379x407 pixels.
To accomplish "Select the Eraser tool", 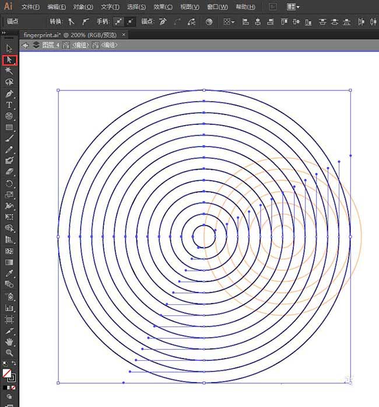I will (9, 172).
